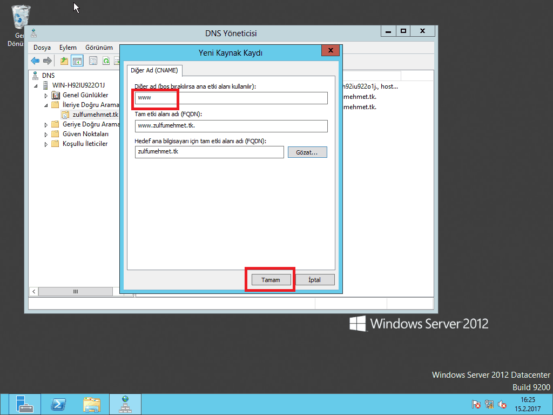
Task: Close the Yeni Kaynak Kaydı dialog
Action: coord(331,50)
